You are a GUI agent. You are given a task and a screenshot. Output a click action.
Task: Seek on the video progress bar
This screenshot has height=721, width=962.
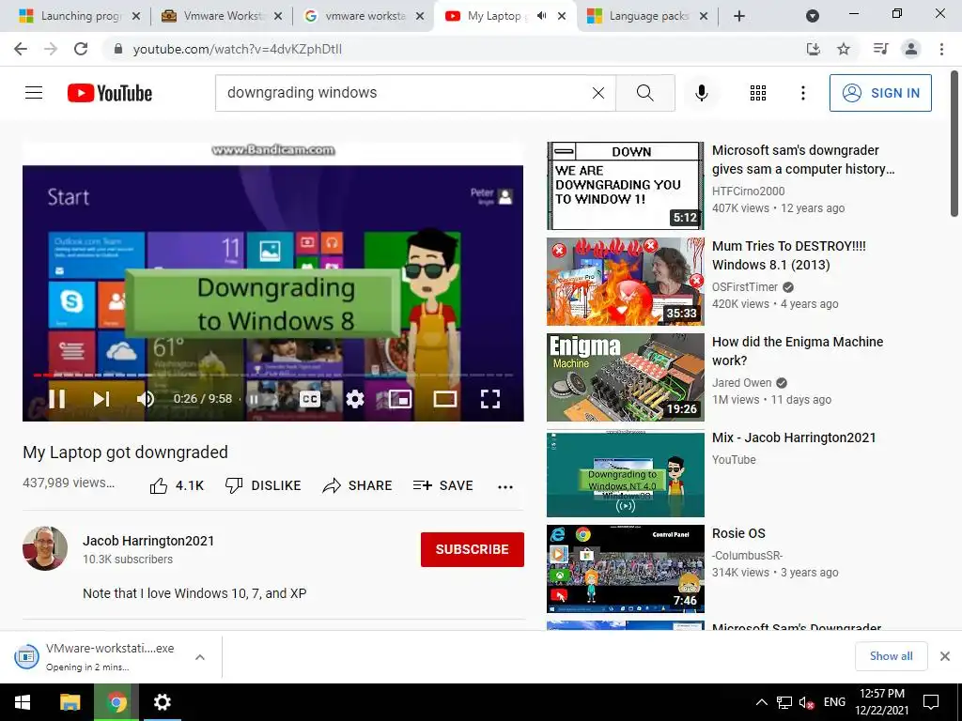[273, 375]
